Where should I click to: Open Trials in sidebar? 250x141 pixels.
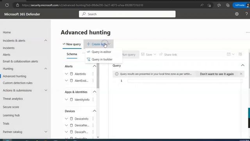[x=6, y=124]
